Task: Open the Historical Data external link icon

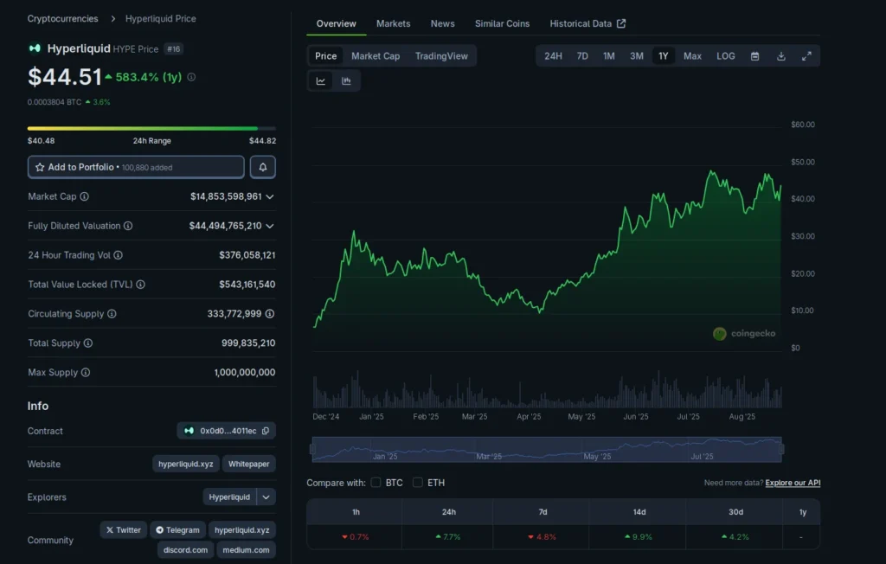Action: click(621, 23)
